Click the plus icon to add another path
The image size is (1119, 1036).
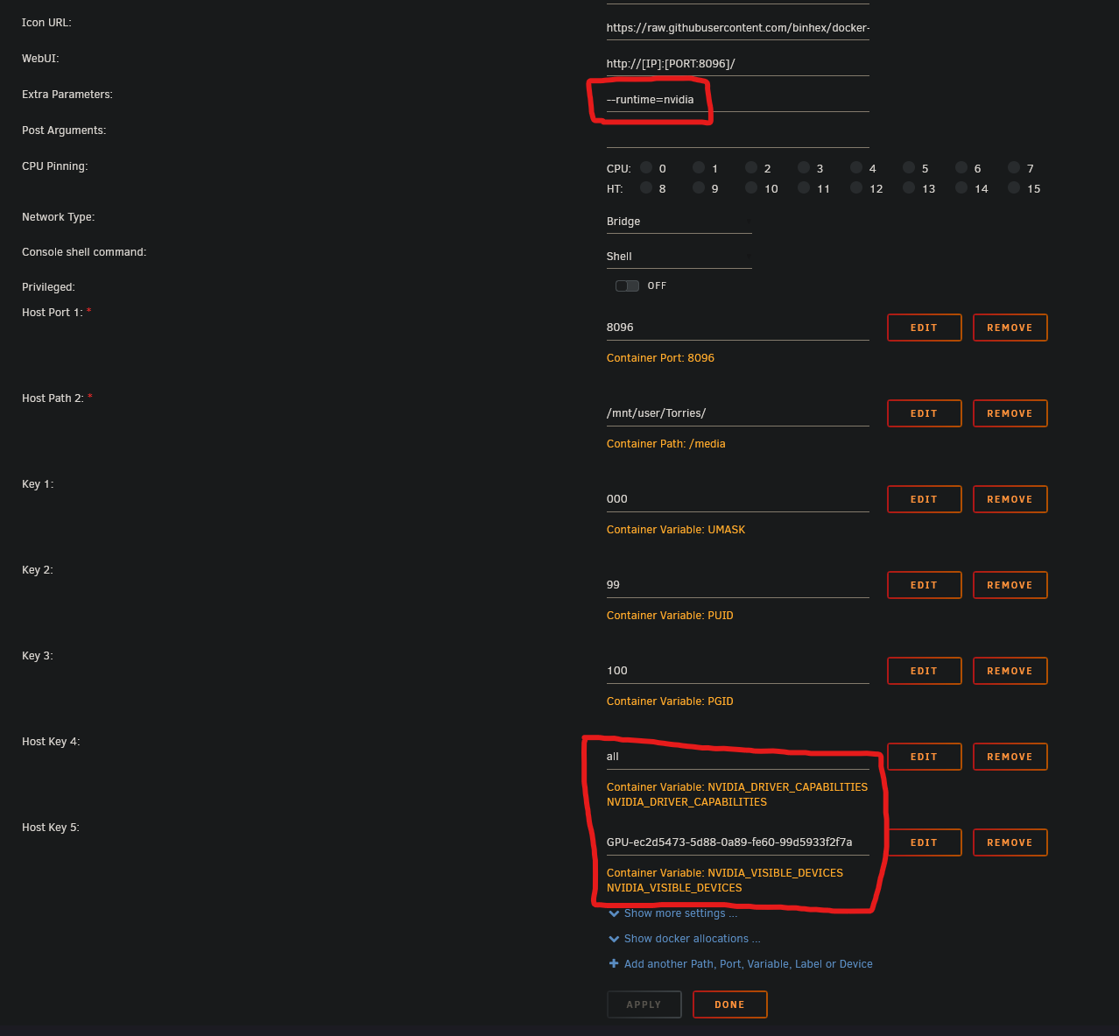click(614, 964)
